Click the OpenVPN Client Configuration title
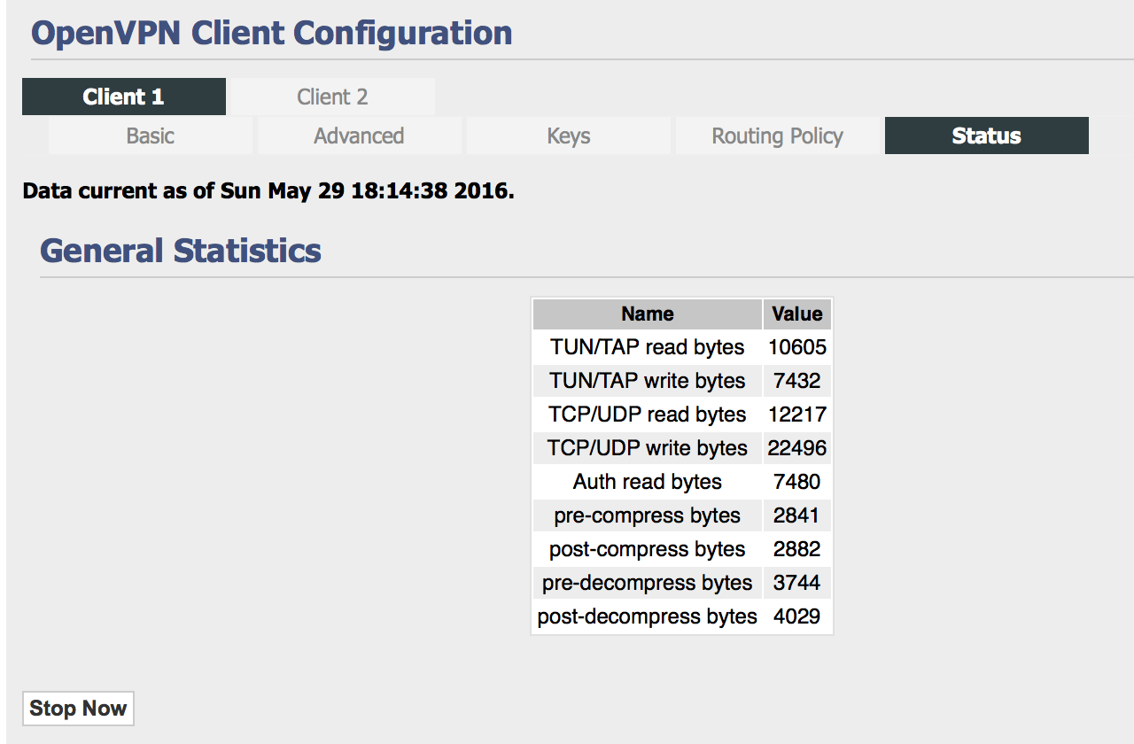The width and height of the screenshot is (1134, 744). coord(272,34)
